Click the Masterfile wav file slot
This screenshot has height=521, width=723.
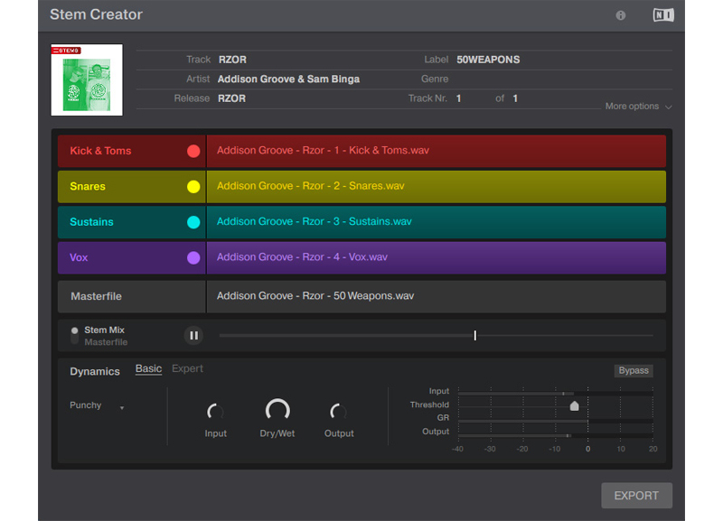436,296
